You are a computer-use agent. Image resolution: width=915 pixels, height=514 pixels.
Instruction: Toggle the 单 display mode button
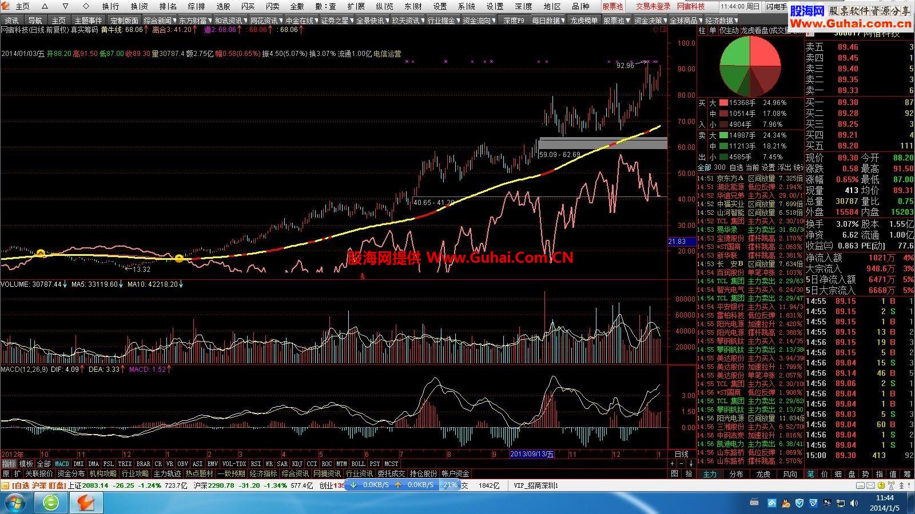tap(713, 31)
